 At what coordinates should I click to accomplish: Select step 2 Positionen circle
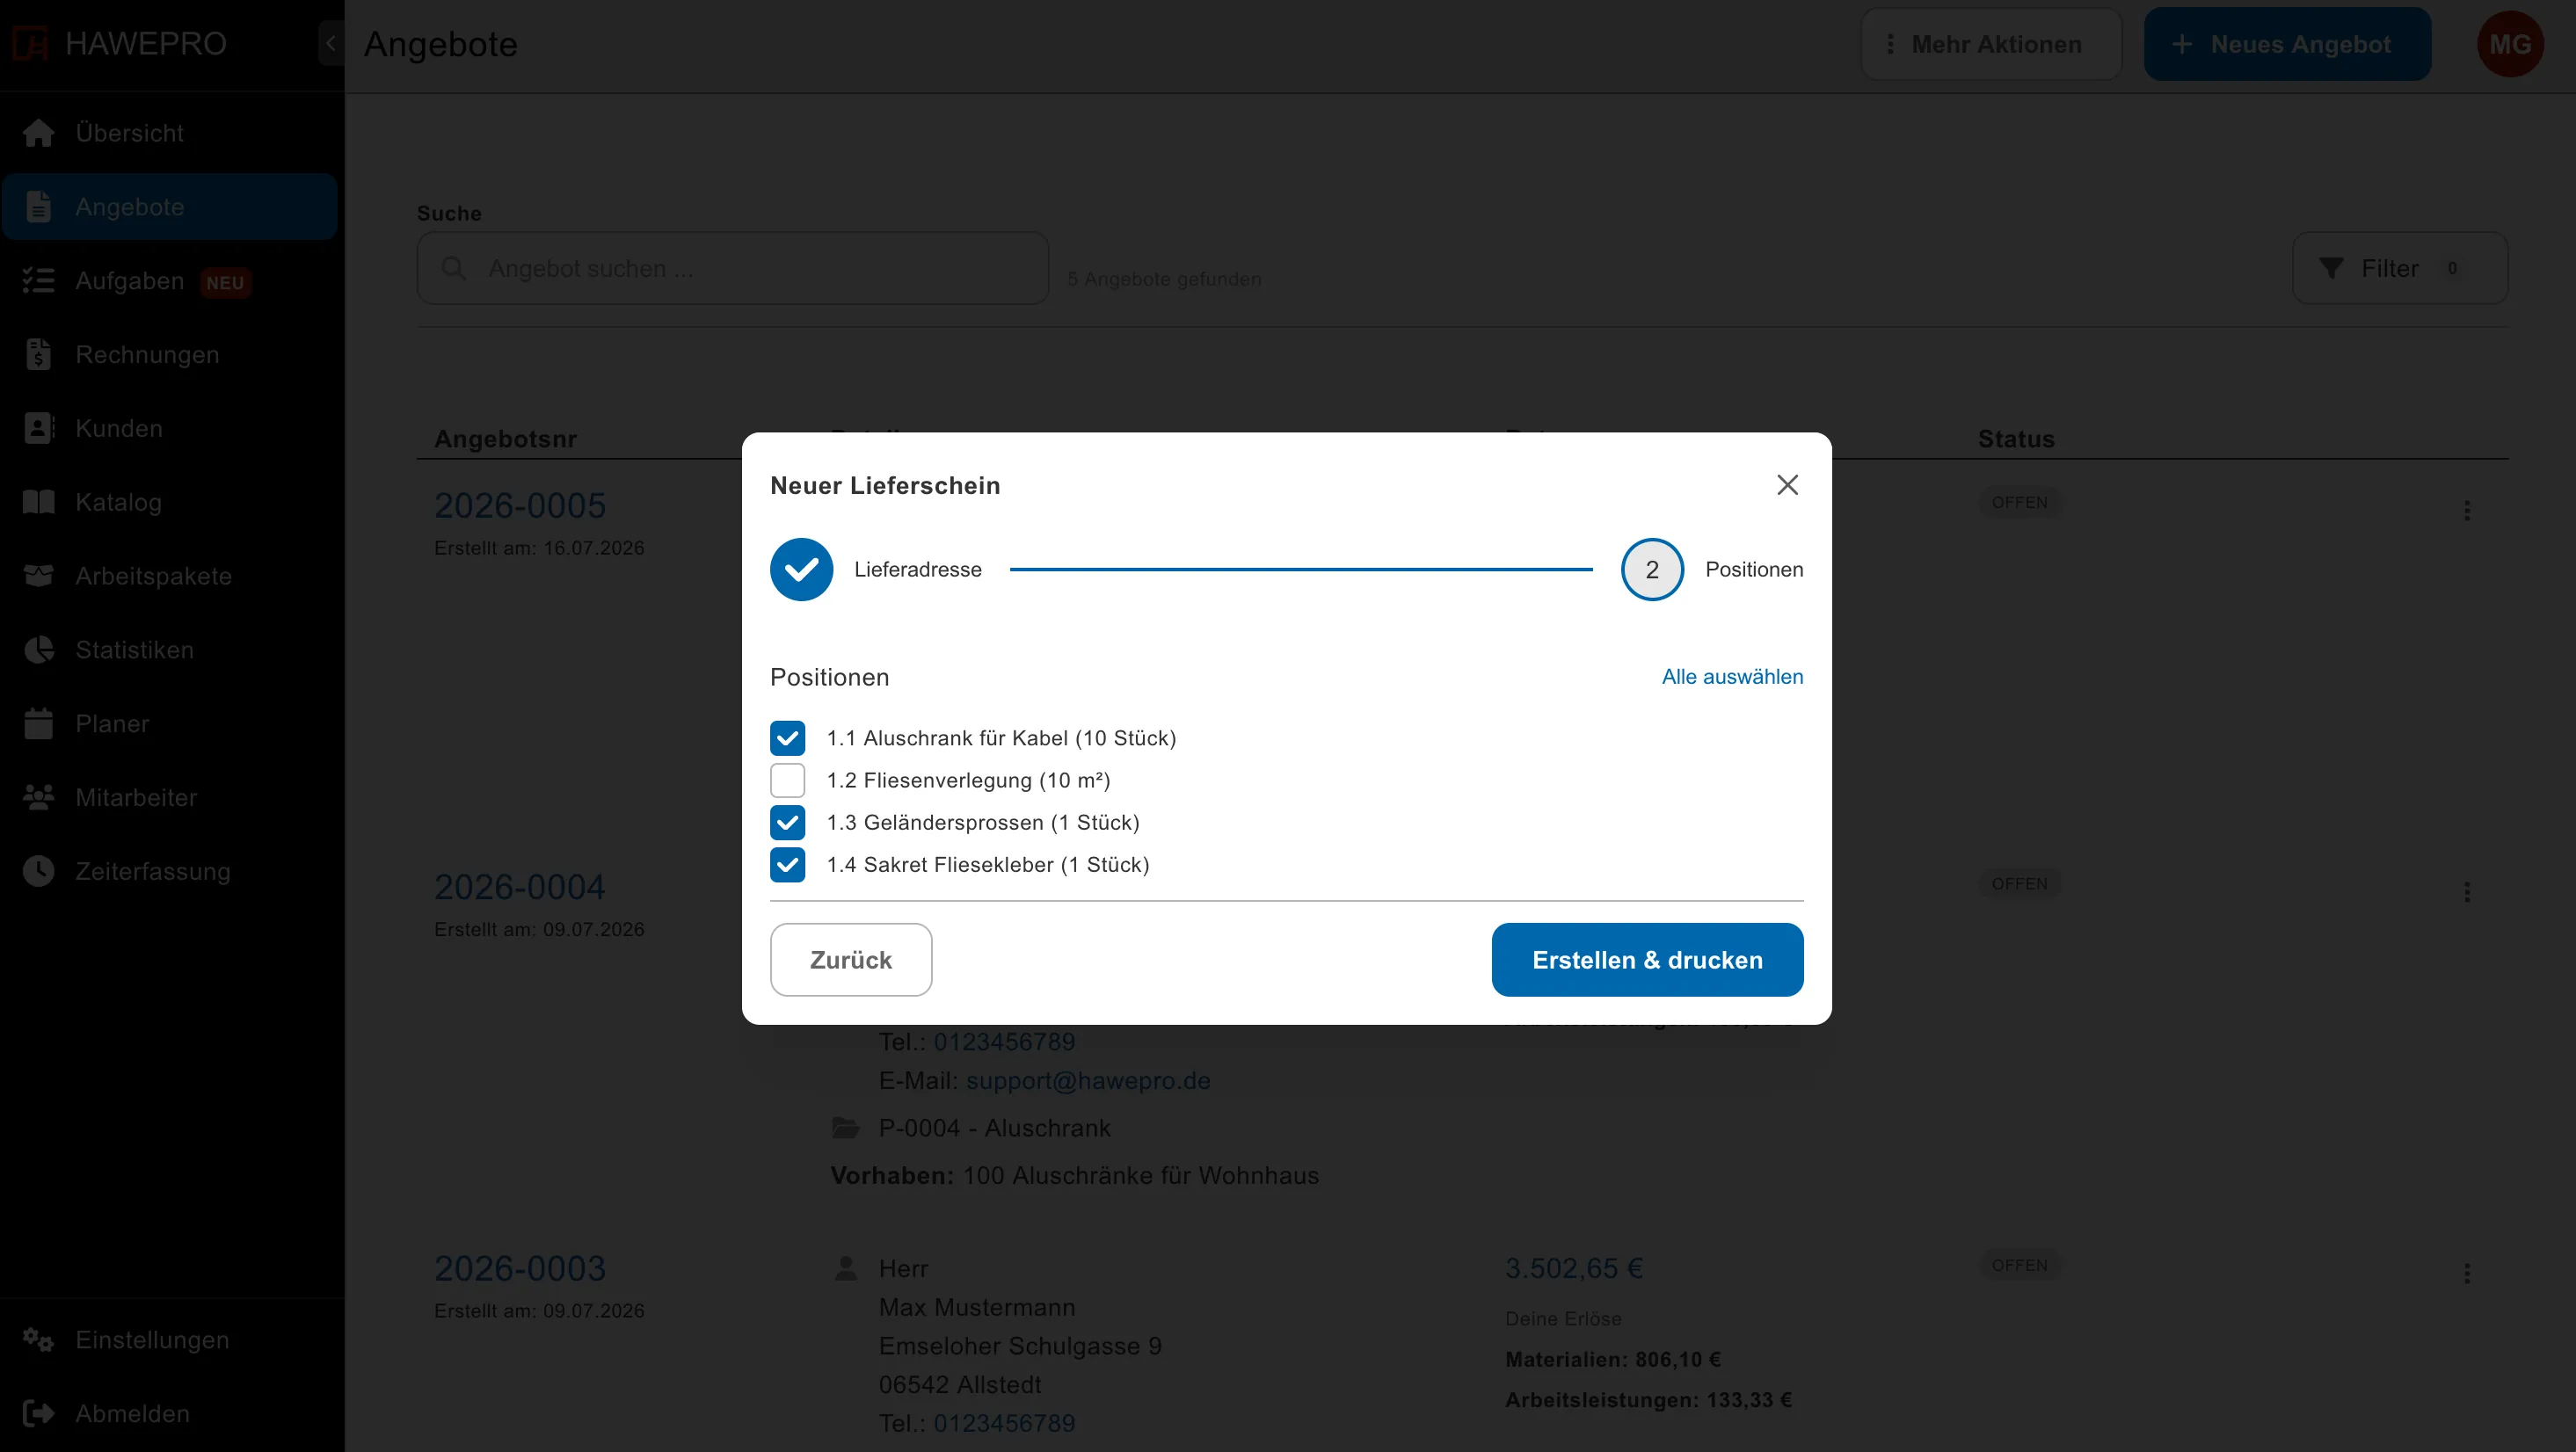coord(1652,569)
